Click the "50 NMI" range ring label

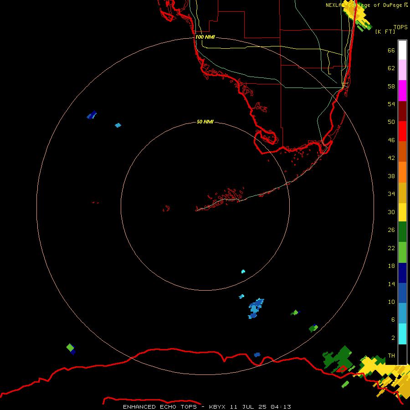pos(205,122)
